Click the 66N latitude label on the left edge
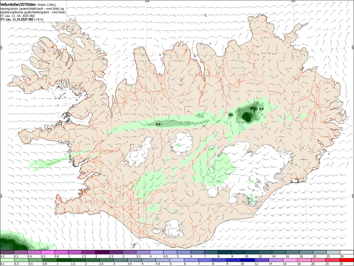The height and width of the screenshot is (266, 354). tap(1, 48)
